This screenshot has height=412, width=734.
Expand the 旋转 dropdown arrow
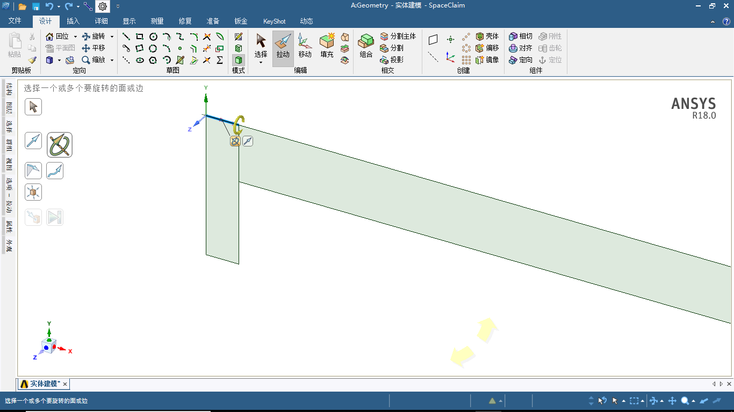(112, 36)
